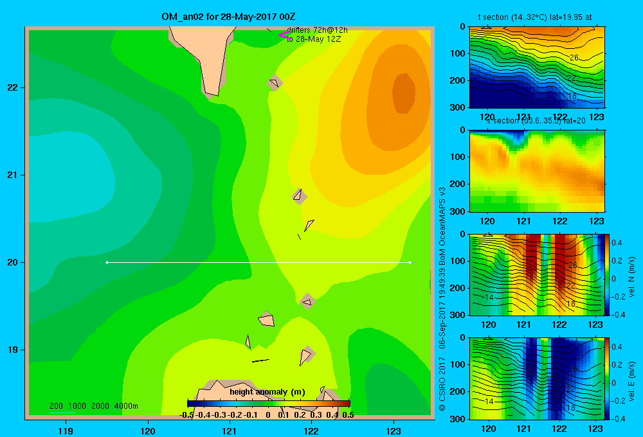Click the vel. E panel colorbar
This screenshot has height=437, width=643.
(x=608, y=379)
